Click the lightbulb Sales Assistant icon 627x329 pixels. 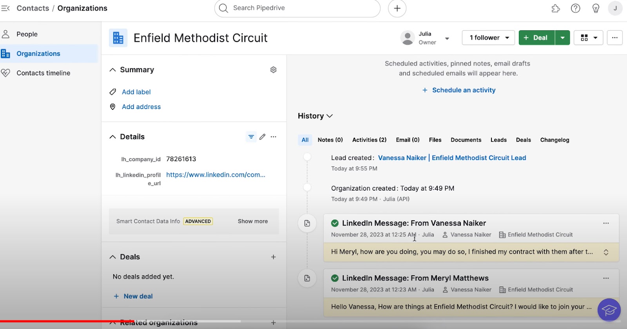click(x=596, y=8)
